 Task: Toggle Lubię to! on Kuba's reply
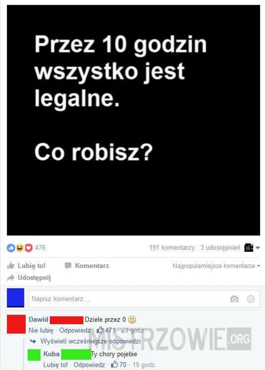click(x=55, y=365)
